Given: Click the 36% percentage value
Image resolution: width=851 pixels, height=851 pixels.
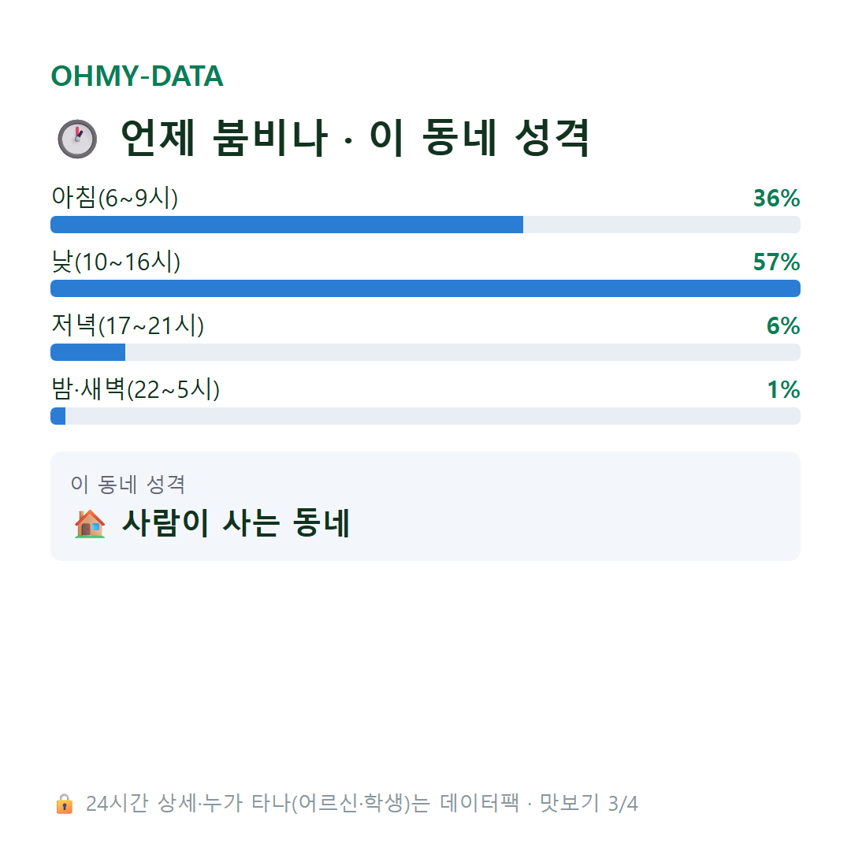Looking at the screenshot, I should coord(777,198).
